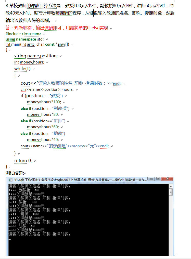Viewport: 191px width, 259px height.
Task: Click the 测试结果 label above the console
Action: (15, 173)
